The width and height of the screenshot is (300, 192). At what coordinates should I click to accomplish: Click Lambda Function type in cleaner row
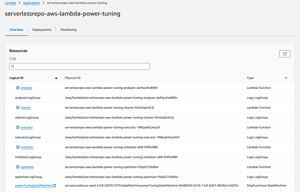(259, 108)
